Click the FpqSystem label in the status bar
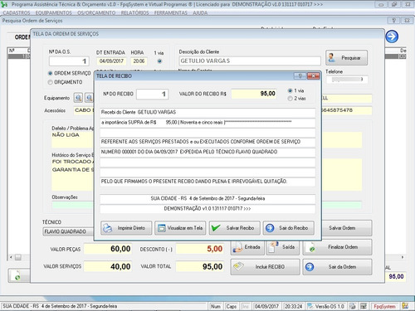This screenshot has height=311, width=415. click(x=384, y=306)
